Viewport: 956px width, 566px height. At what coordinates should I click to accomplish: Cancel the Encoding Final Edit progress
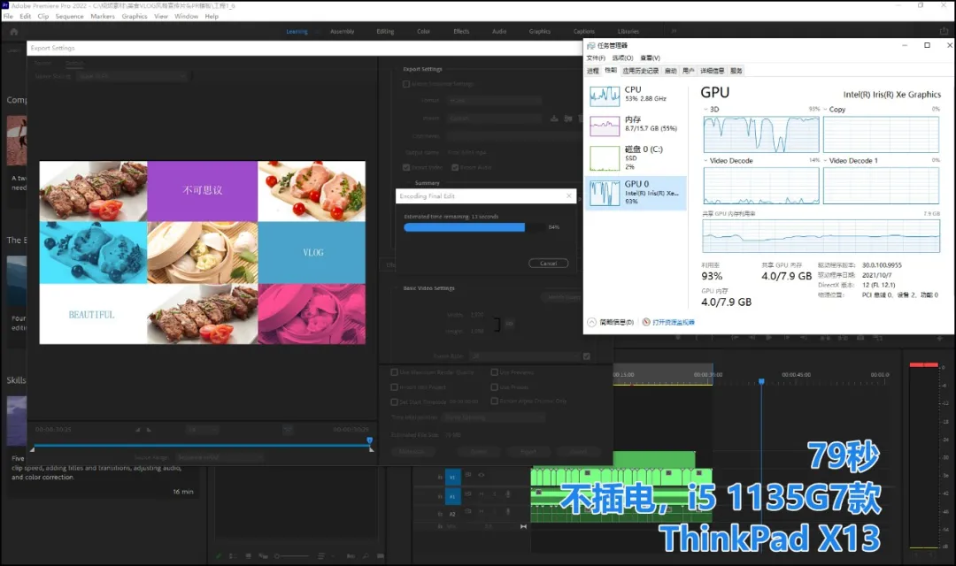click(548, 264)
